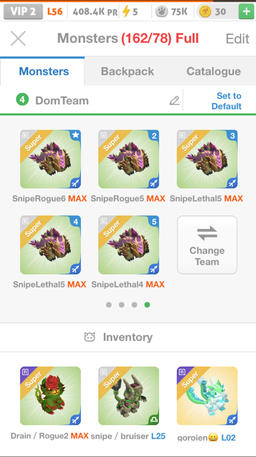
Task: Select the SnipeLethal4 monster card
Action: click(129, 245)
